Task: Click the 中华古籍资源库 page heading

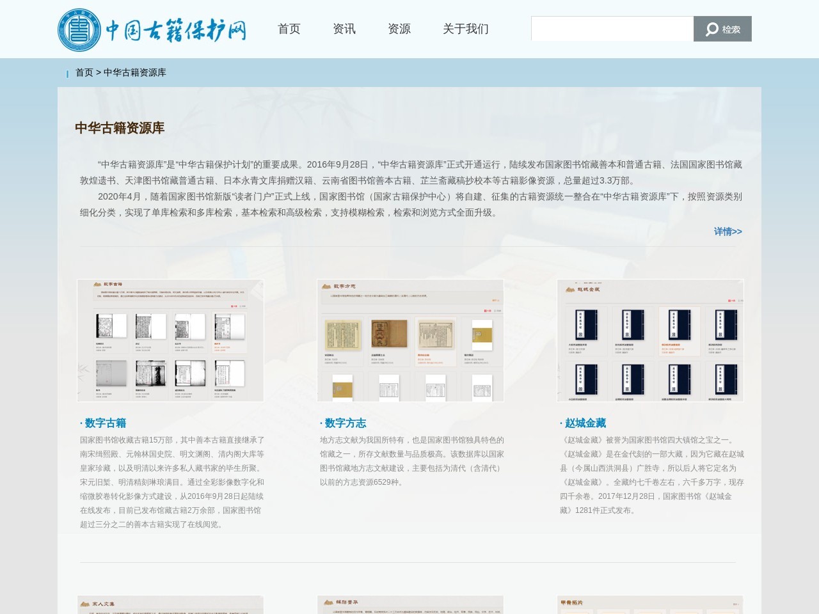Action: (x=120, y=128)
